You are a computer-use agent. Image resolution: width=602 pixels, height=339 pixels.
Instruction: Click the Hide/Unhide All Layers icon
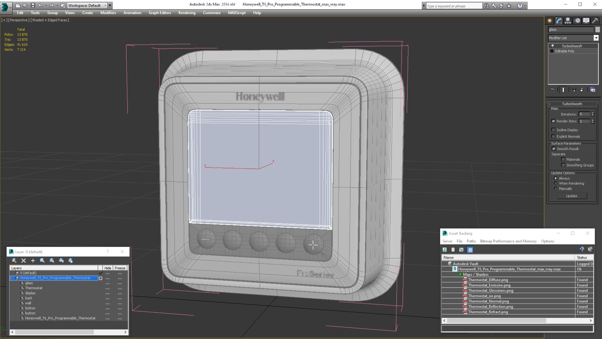tap(61, 261)
